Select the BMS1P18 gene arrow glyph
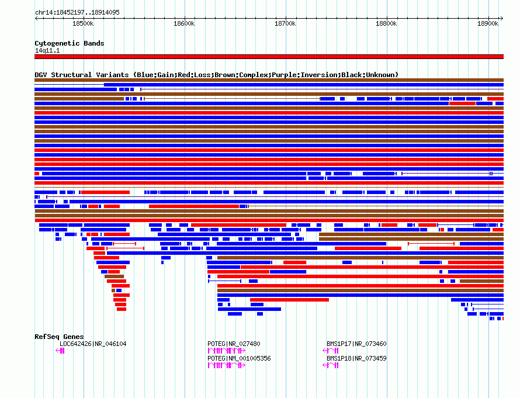The width and height of the screenshot is (520, 398). coord(330,365)
